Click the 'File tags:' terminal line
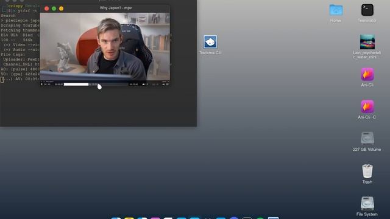 tap(13, 54)
